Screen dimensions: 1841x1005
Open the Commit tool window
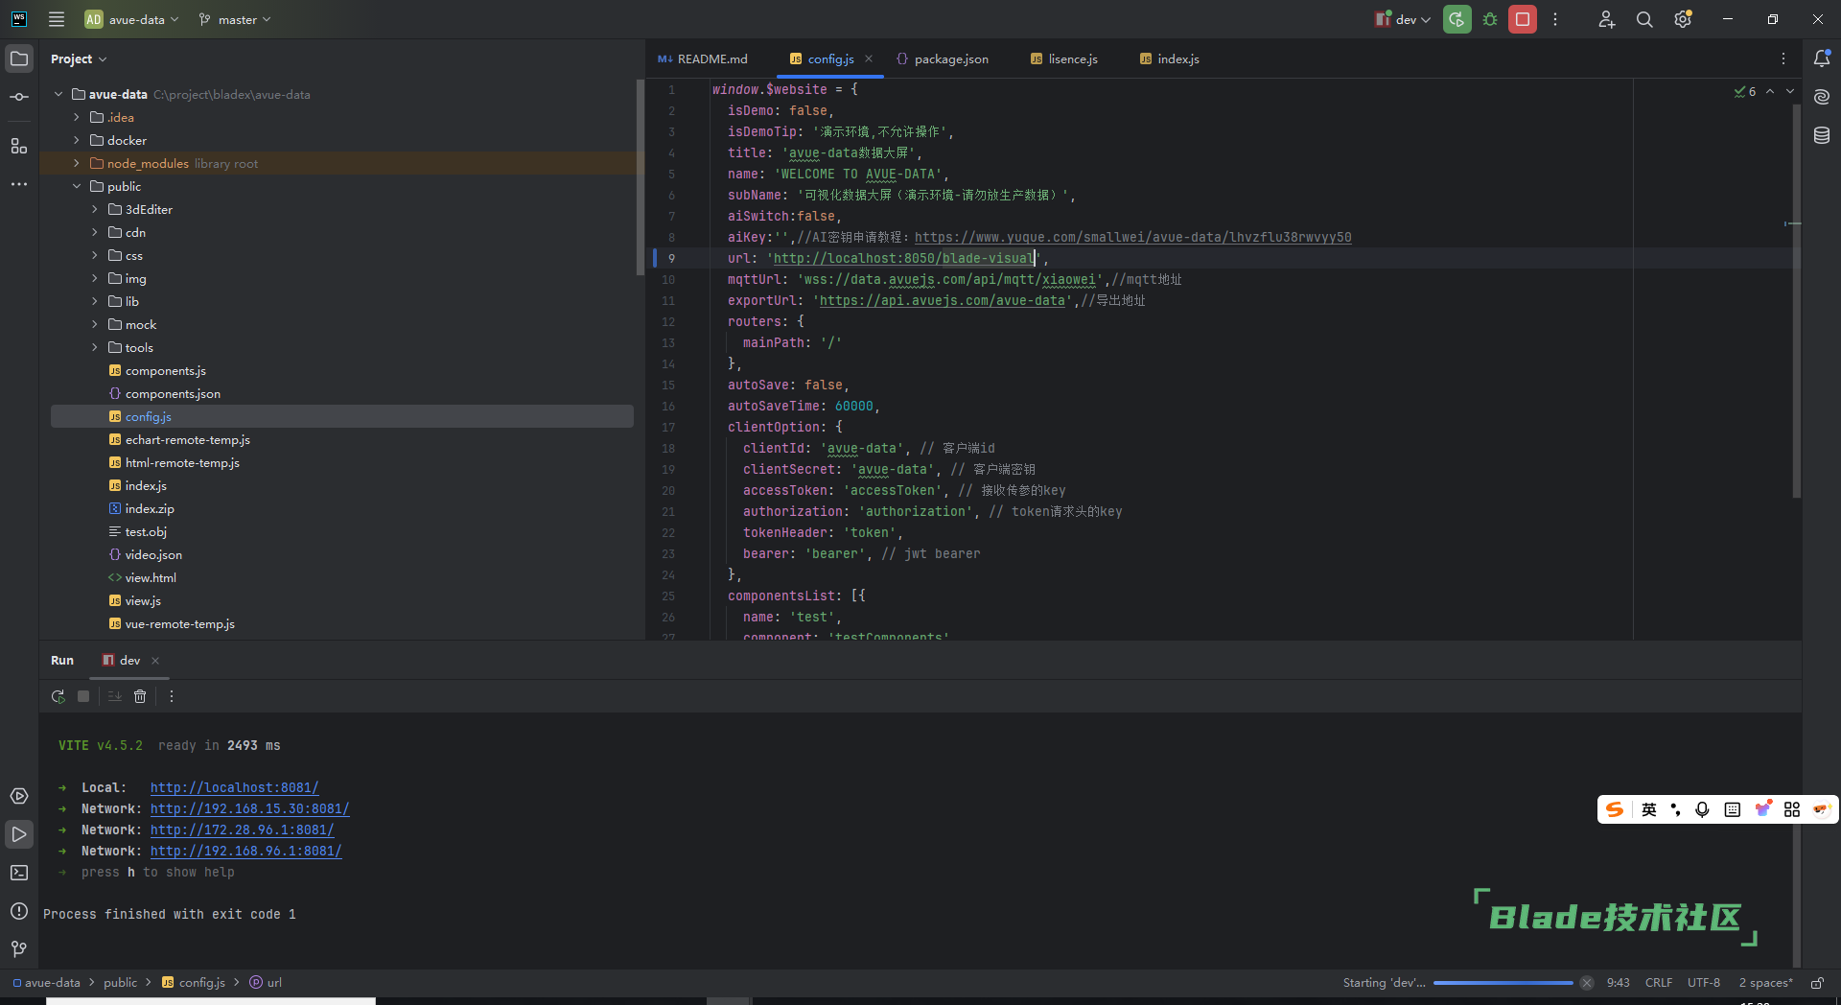pos(19,97)
